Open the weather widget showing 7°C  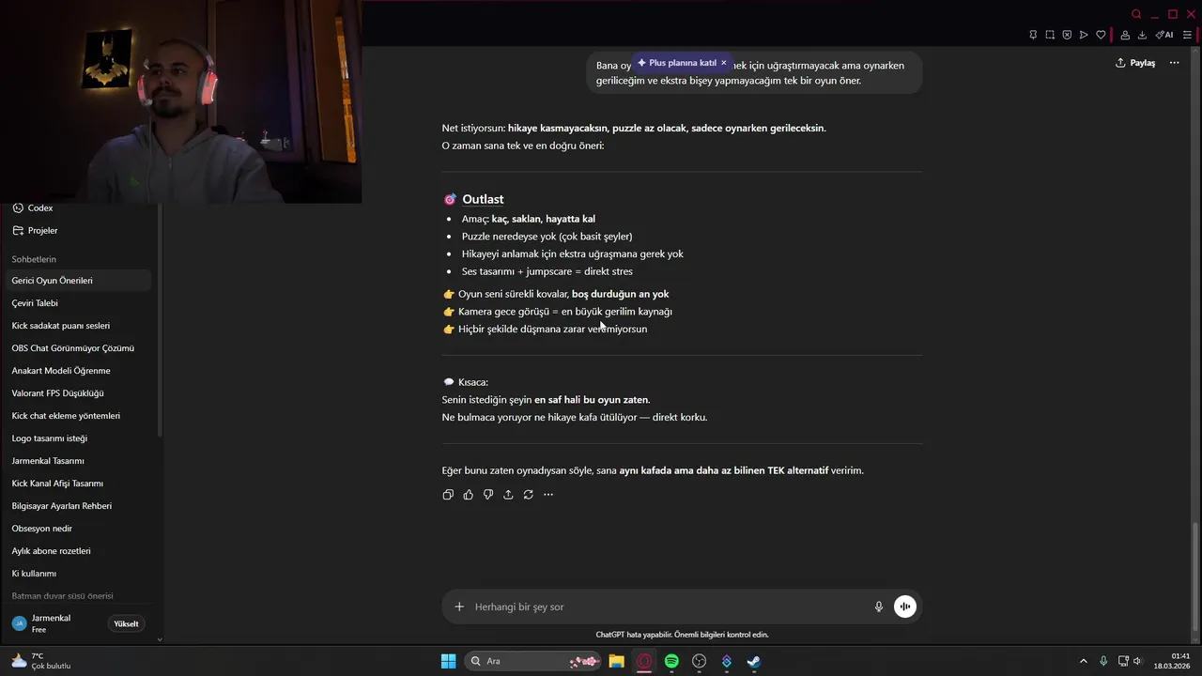(x=41, y=661)
